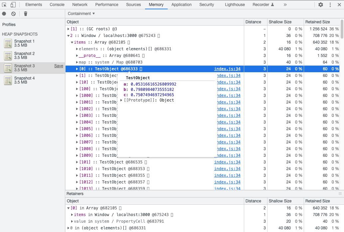Show more tabs with double chevron
Viewport: 344px width, 232px height.
click(285, 5)
